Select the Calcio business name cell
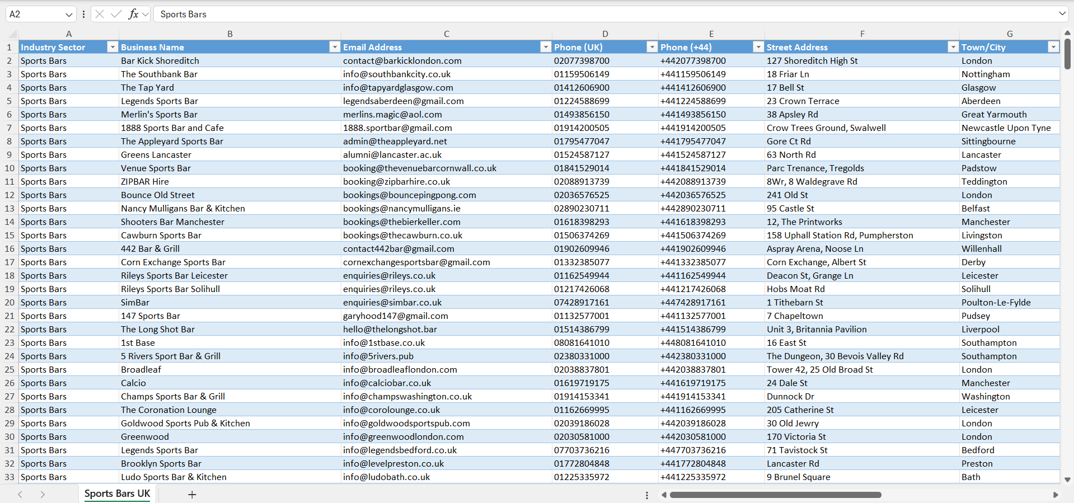 click(x=230, y=383)
